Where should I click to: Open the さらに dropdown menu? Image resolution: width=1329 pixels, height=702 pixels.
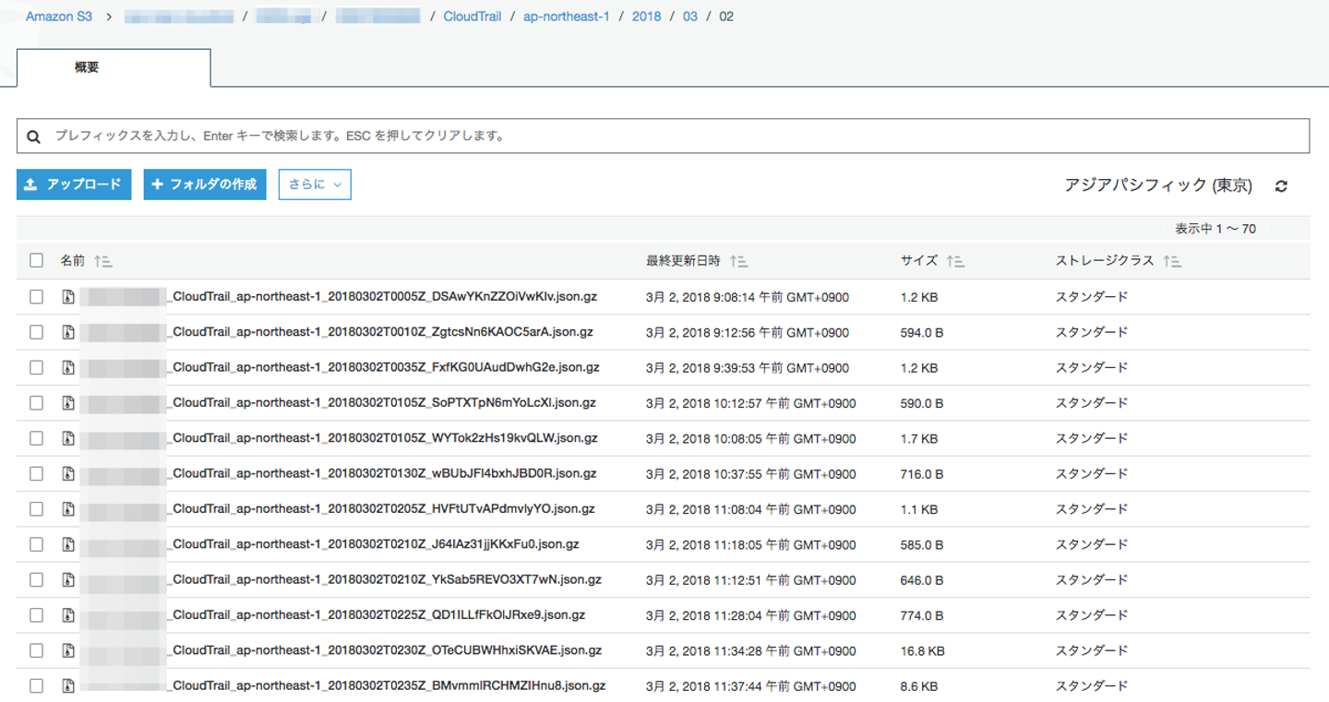[x=315, y=184]
